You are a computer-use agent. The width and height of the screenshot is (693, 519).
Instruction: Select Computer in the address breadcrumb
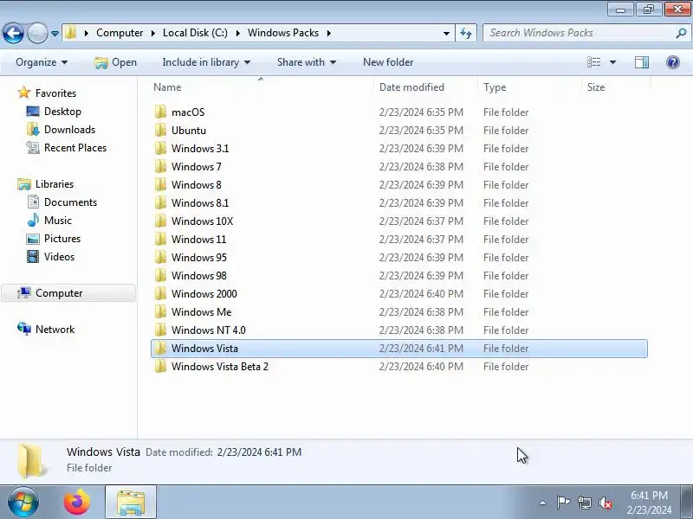(x=120, y=33)
